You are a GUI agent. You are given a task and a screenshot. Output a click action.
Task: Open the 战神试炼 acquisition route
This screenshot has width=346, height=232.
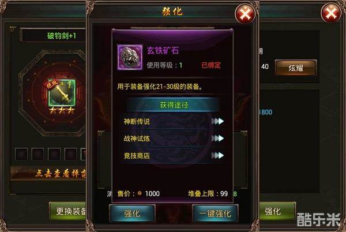173,139
